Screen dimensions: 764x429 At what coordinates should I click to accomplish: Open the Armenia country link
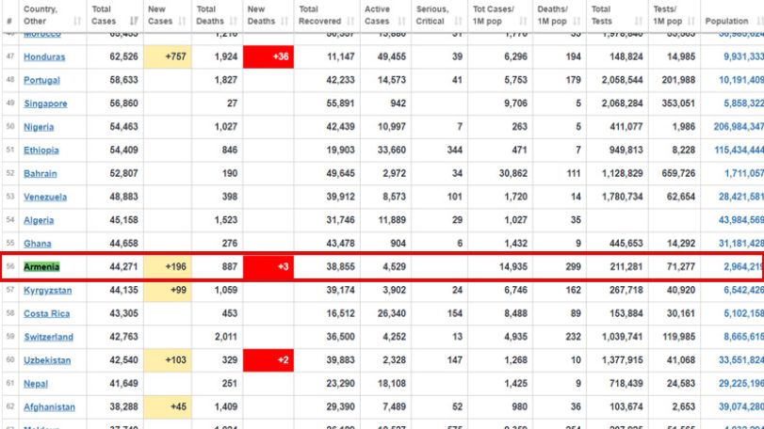pos(41,266)
